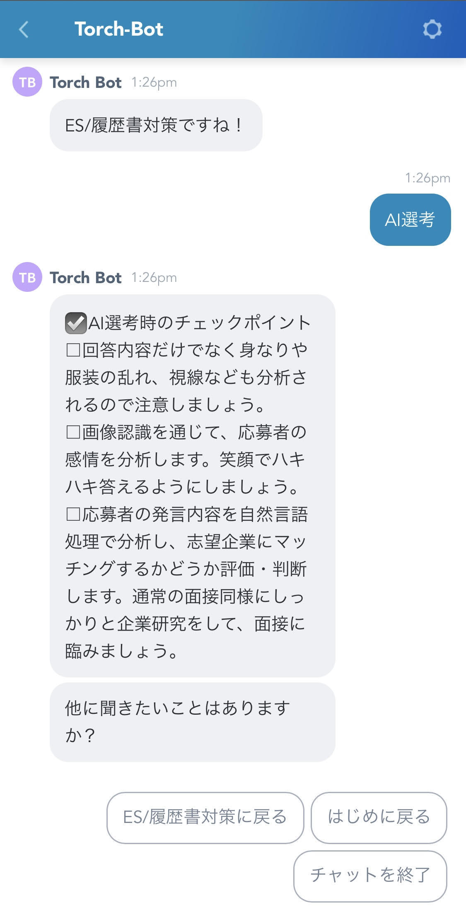
Task: Click the 1:26pm timestamp above AI選考
Action: [x=427, y=178]
